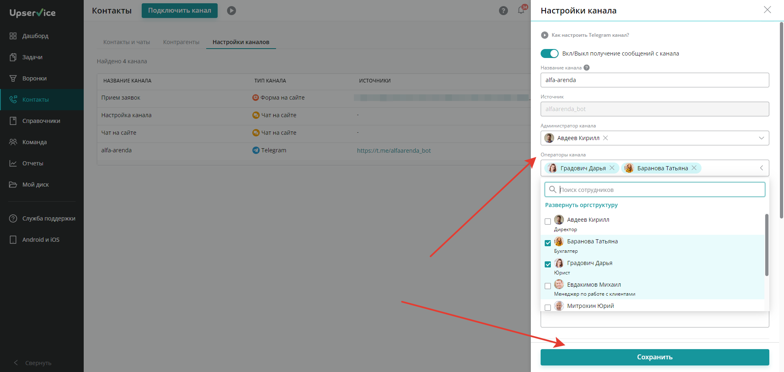This screenshot has width=784, height=372.
Task: Click Авдеев Кирилл avatar in employee list
Action: pyautogui.click(x=559, y=220)
